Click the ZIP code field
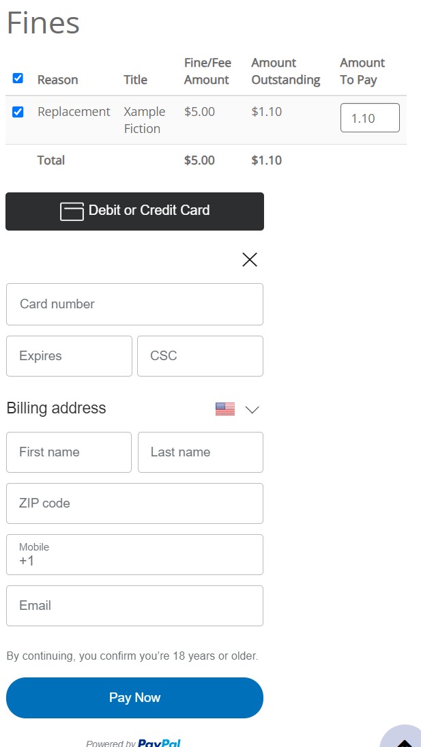This screenshot has width=421, height=747. click(135, 503)
